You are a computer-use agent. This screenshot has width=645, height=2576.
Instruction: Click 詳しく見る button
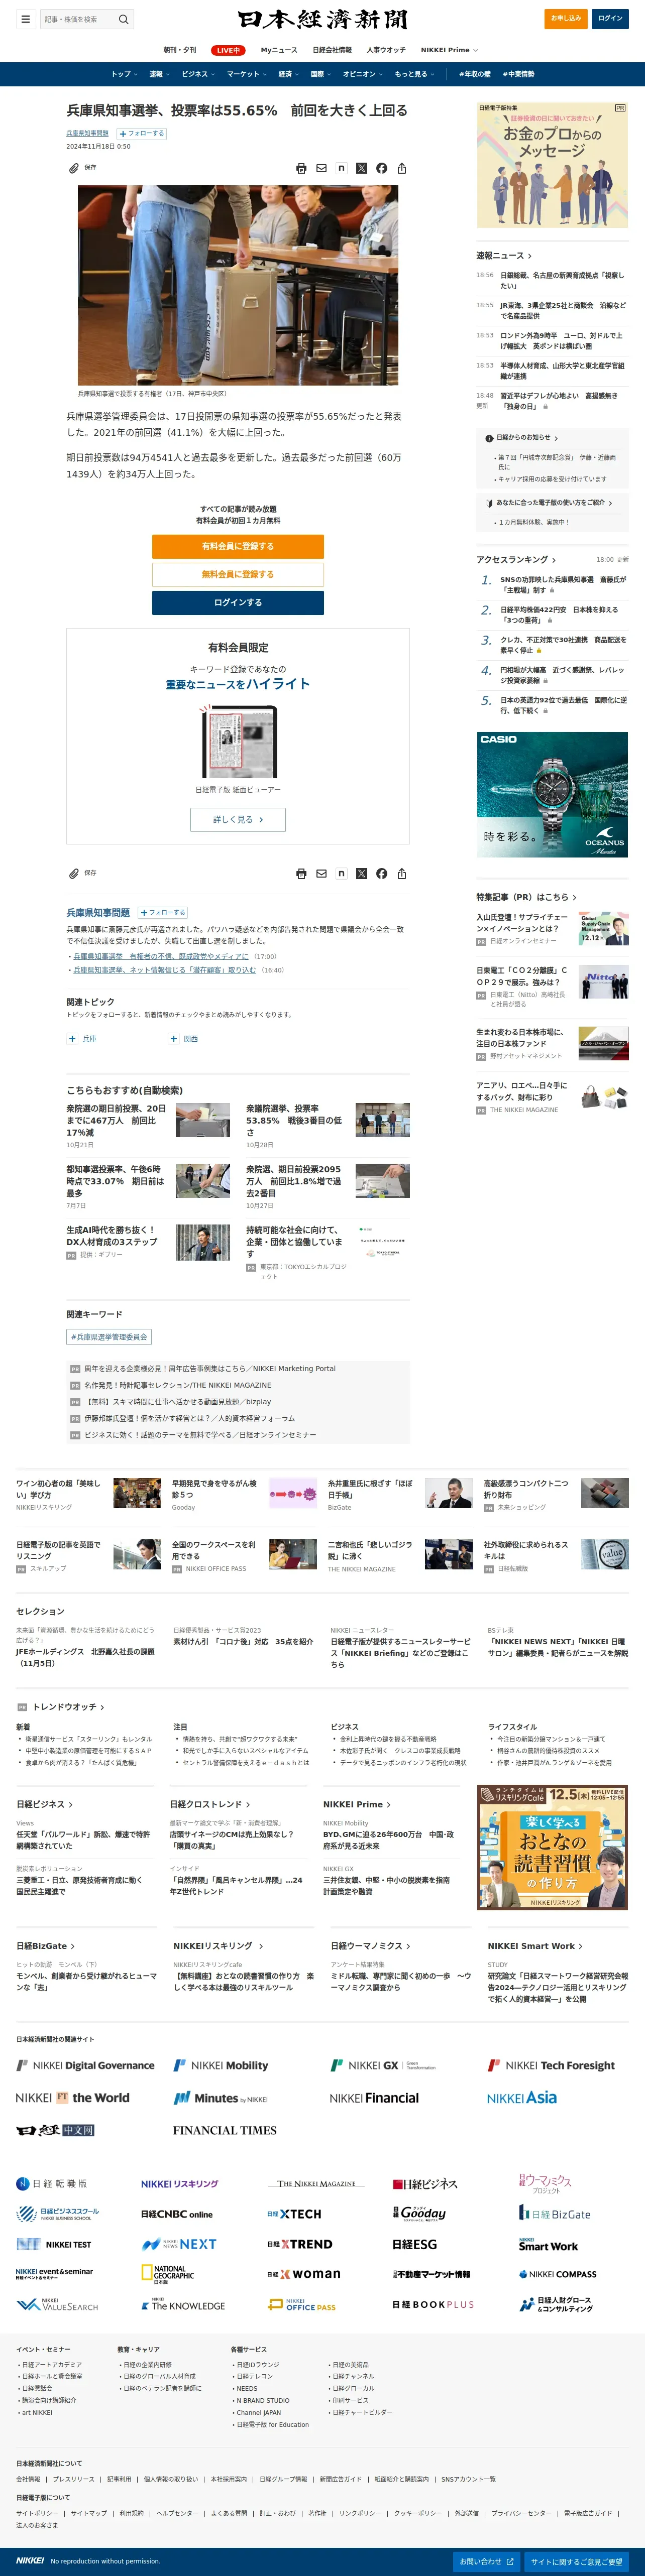click(238, 819)
